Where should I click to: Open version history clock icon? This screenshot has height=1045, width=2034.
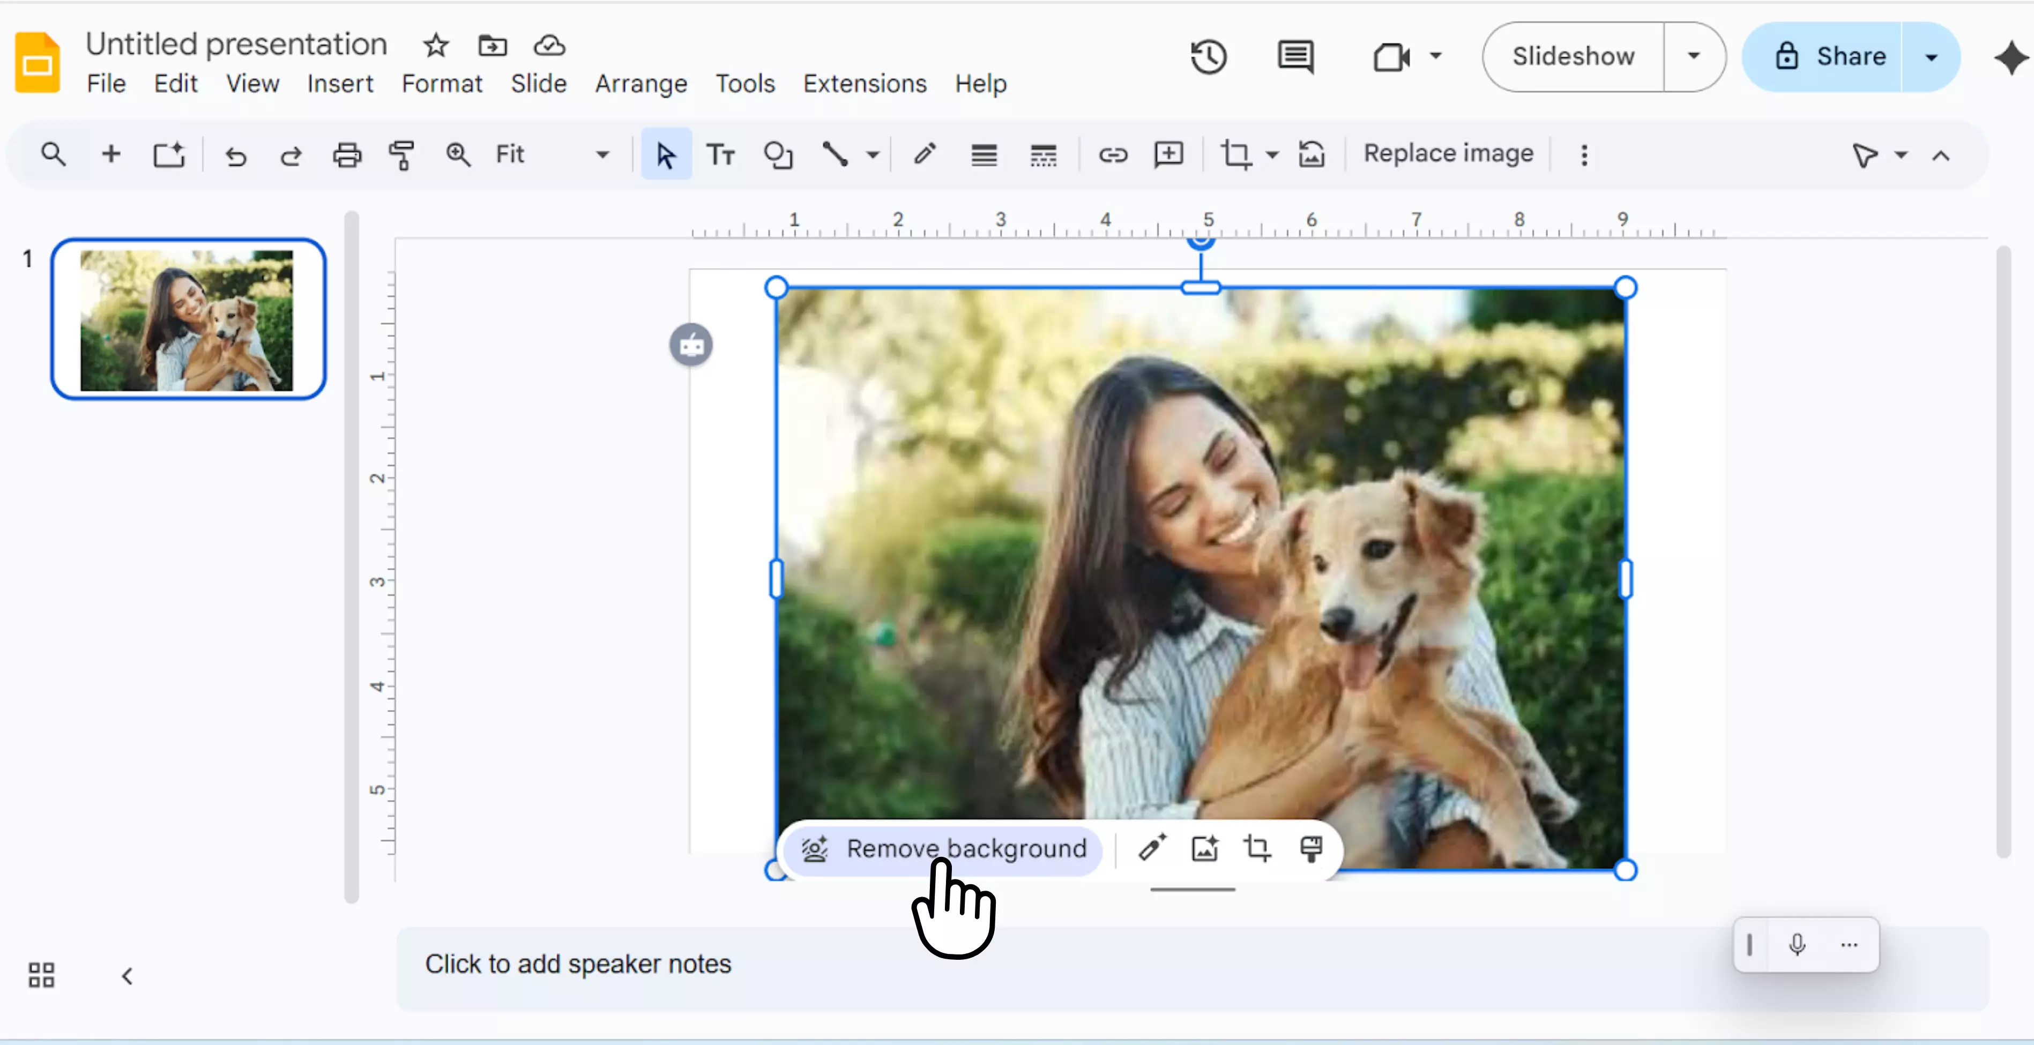pos(1208,57)
